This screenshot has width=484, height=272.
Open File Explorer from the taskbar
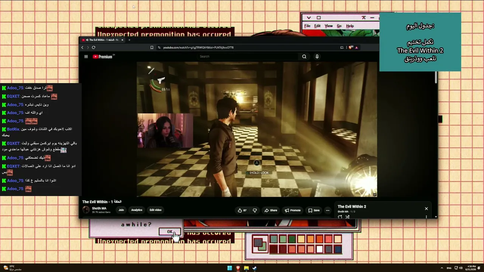[246, 268]
